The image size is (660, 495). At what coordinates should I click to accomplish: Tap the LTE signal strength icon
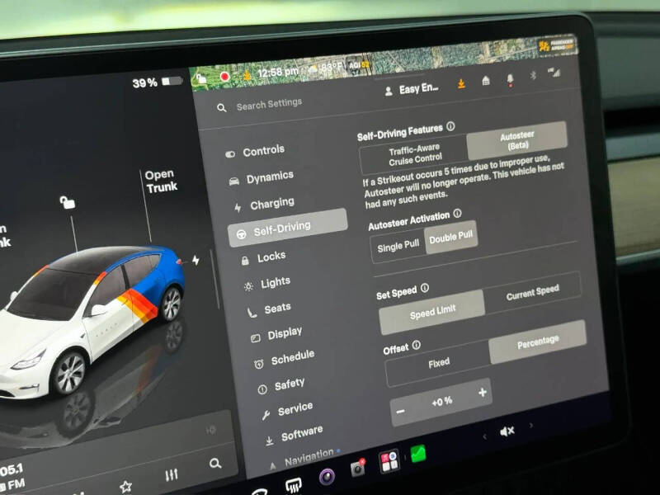click(554, 73)
